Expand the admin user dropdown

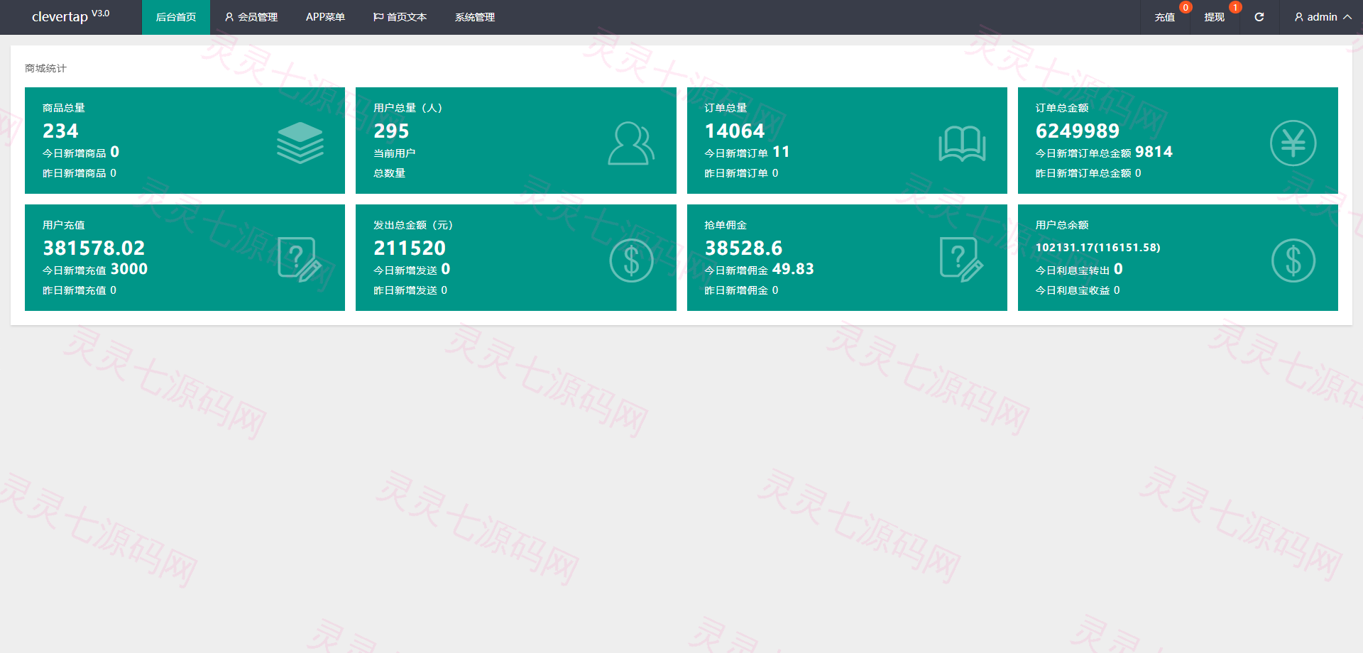click(1323, 17)
